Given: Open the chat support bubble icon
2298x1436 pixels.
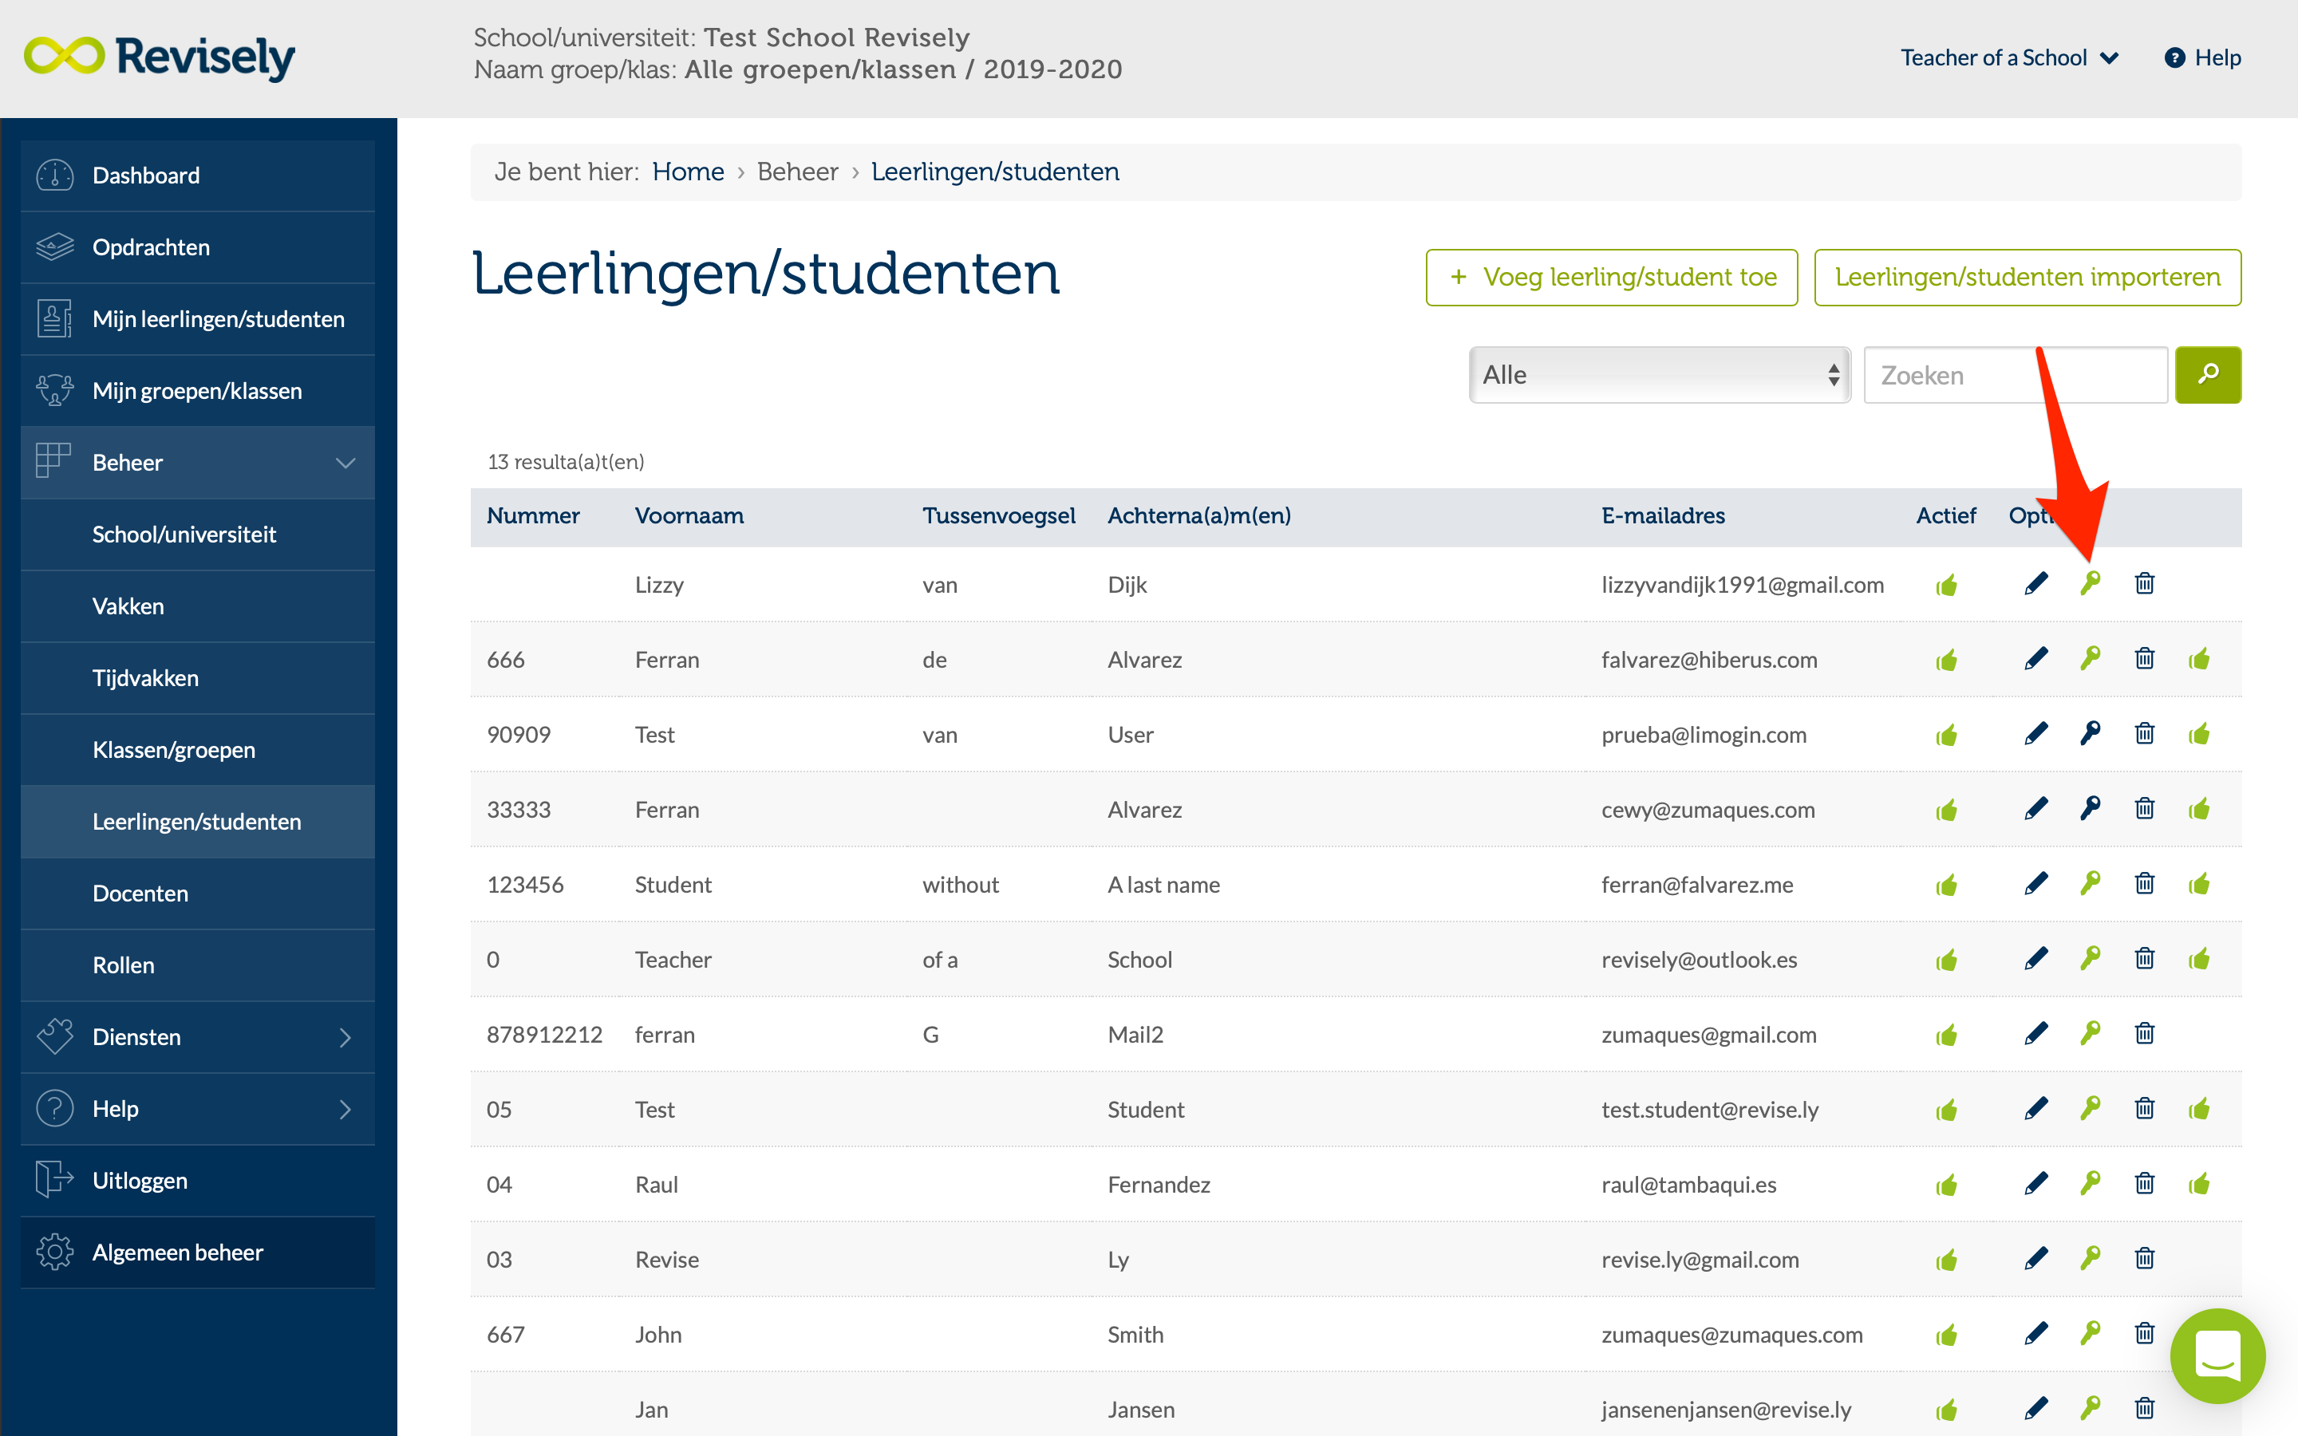Looking at the screenshot, I should click(2218, 1355).
